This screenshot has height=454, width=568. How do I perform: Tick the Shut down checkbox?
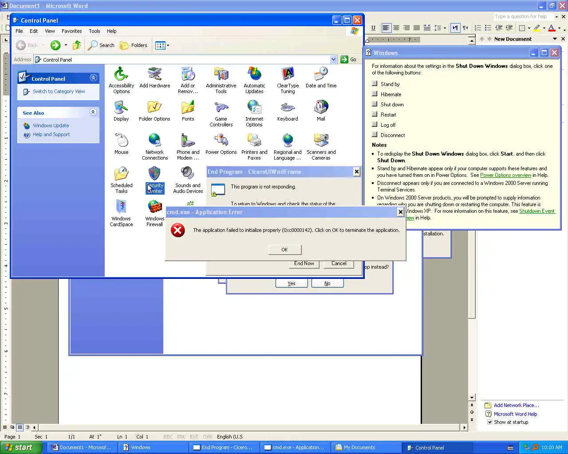pyautogui.click(x=375, y=104)
